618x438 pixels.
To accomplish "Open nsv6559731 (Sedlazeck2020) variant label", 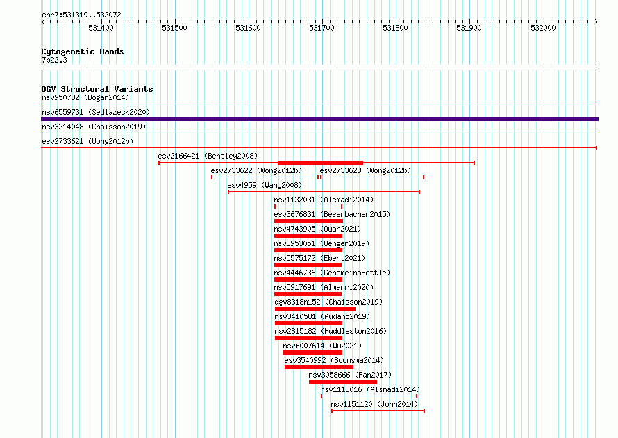I will (x=96, y=112).
